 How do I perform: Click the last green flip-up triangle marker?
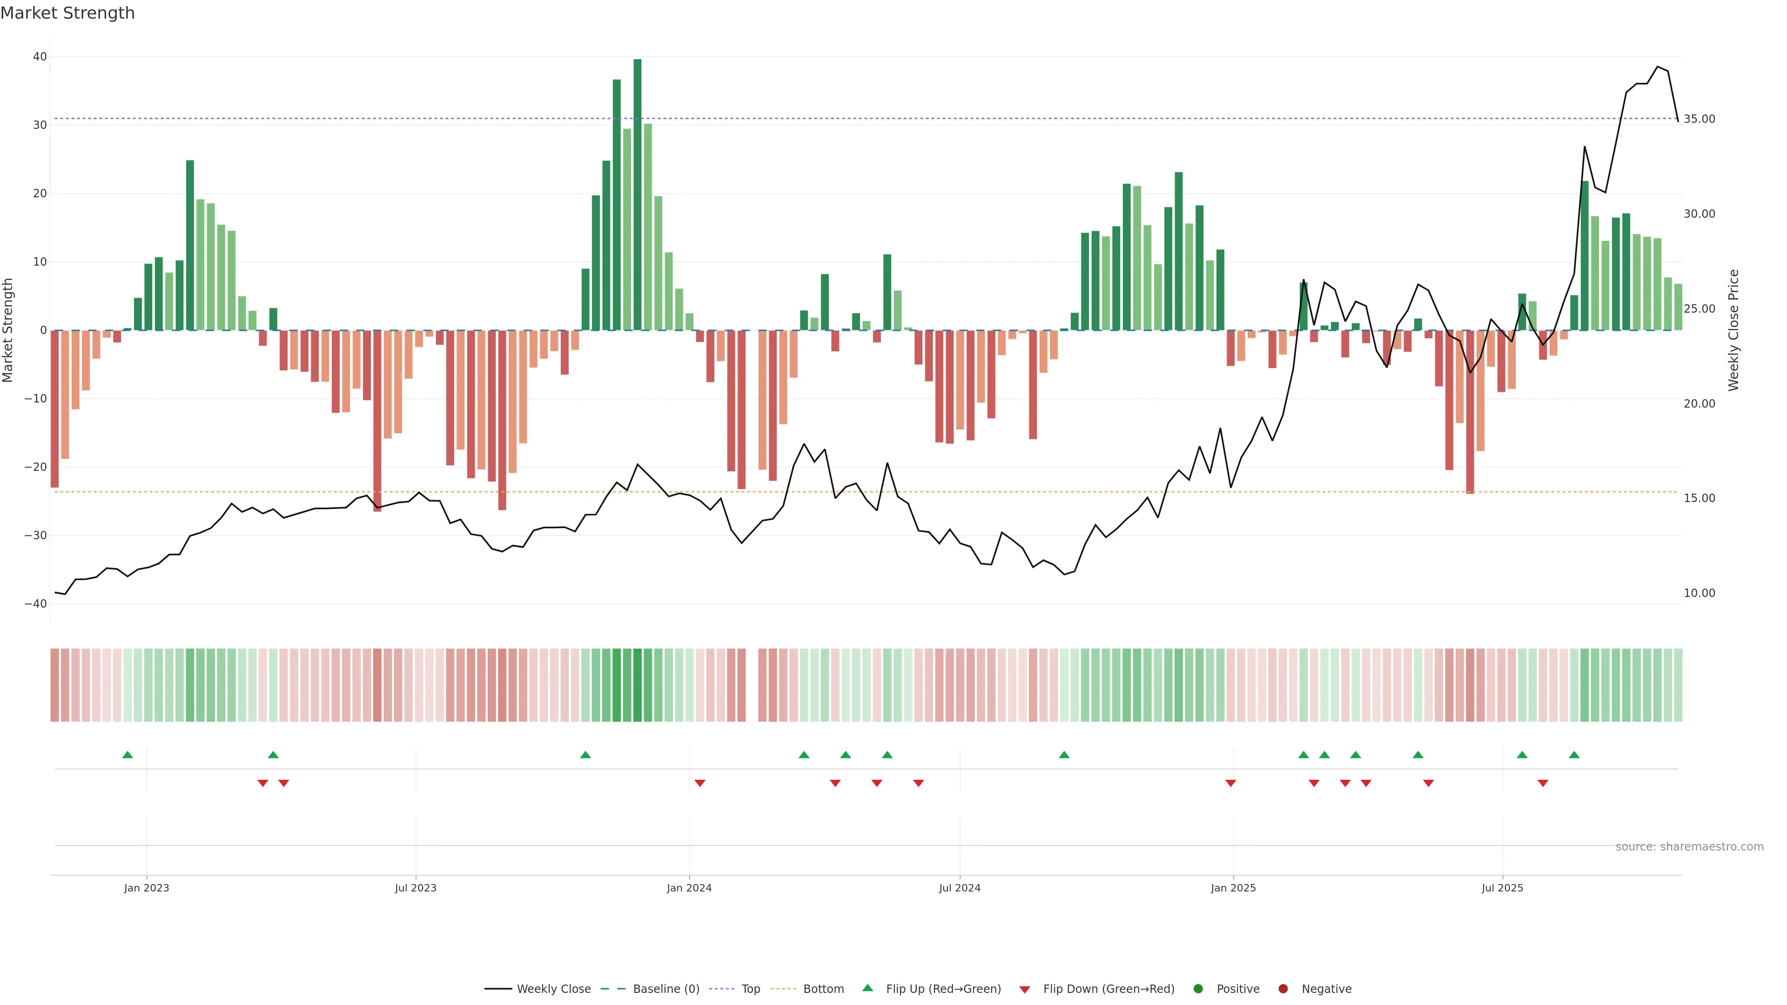[x=1574, y=755]
